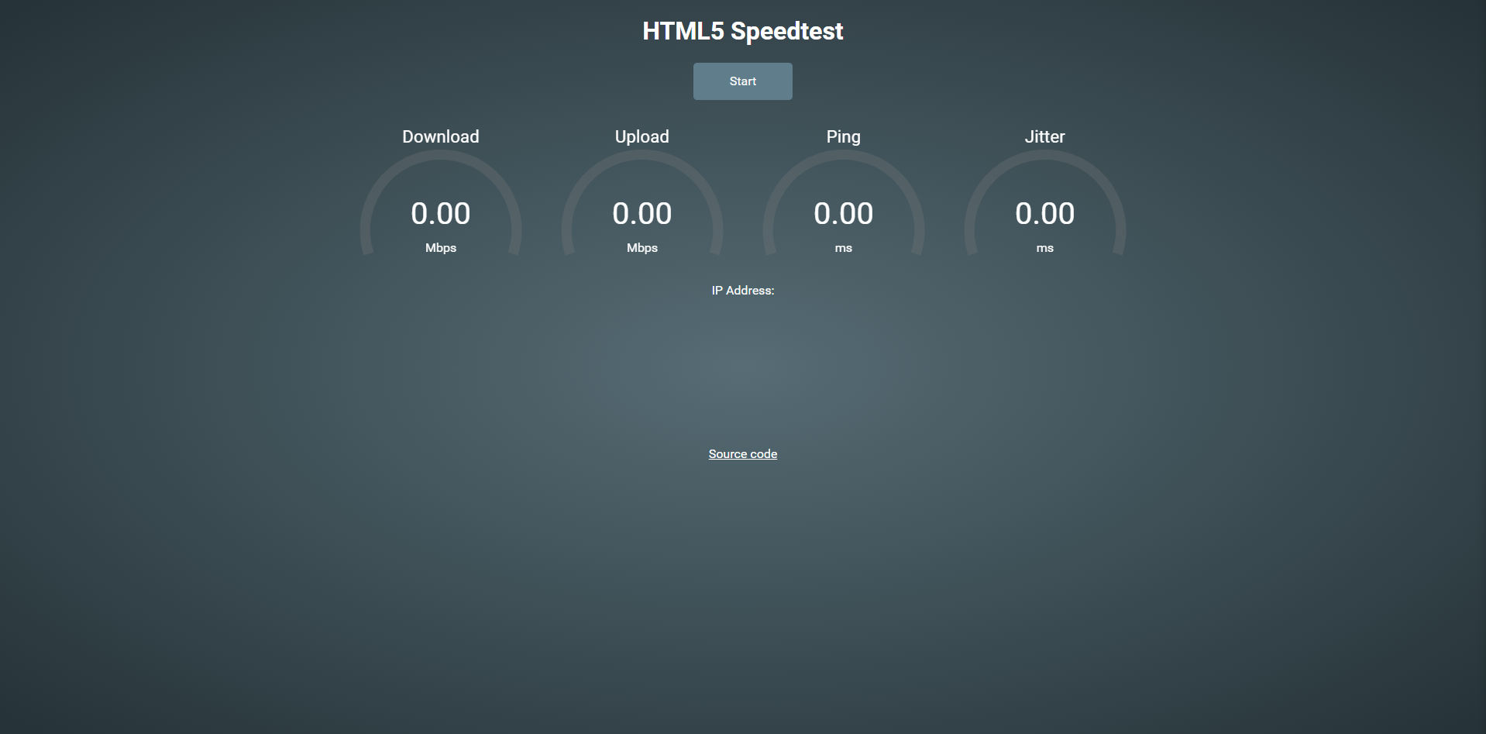Click the Ping value reading
The height and width of the screenshot is (734, 1486).
click(x=843, y=213)
